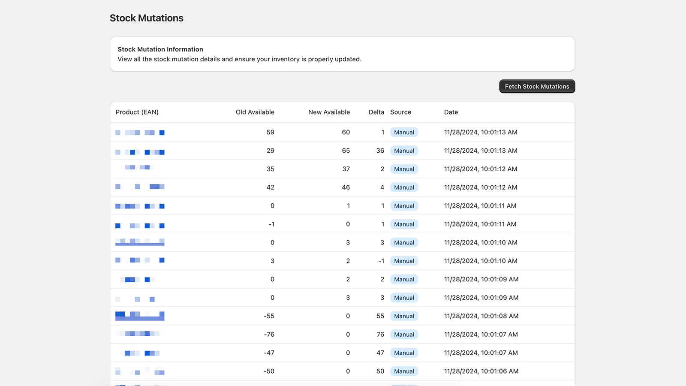Click the Source column header
The width and height of the screenshot is (686, 386).
[x=400, y=112]
